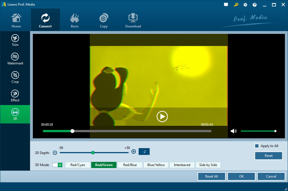This screenshot has width=288, height=191.
Task: Switch to the Burn tab
Action: click(75, 21)
